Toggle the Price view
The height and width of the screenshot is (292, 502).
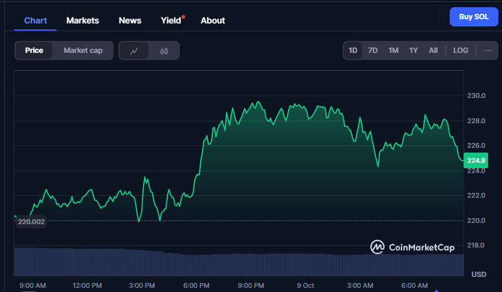tap(34, 50)
